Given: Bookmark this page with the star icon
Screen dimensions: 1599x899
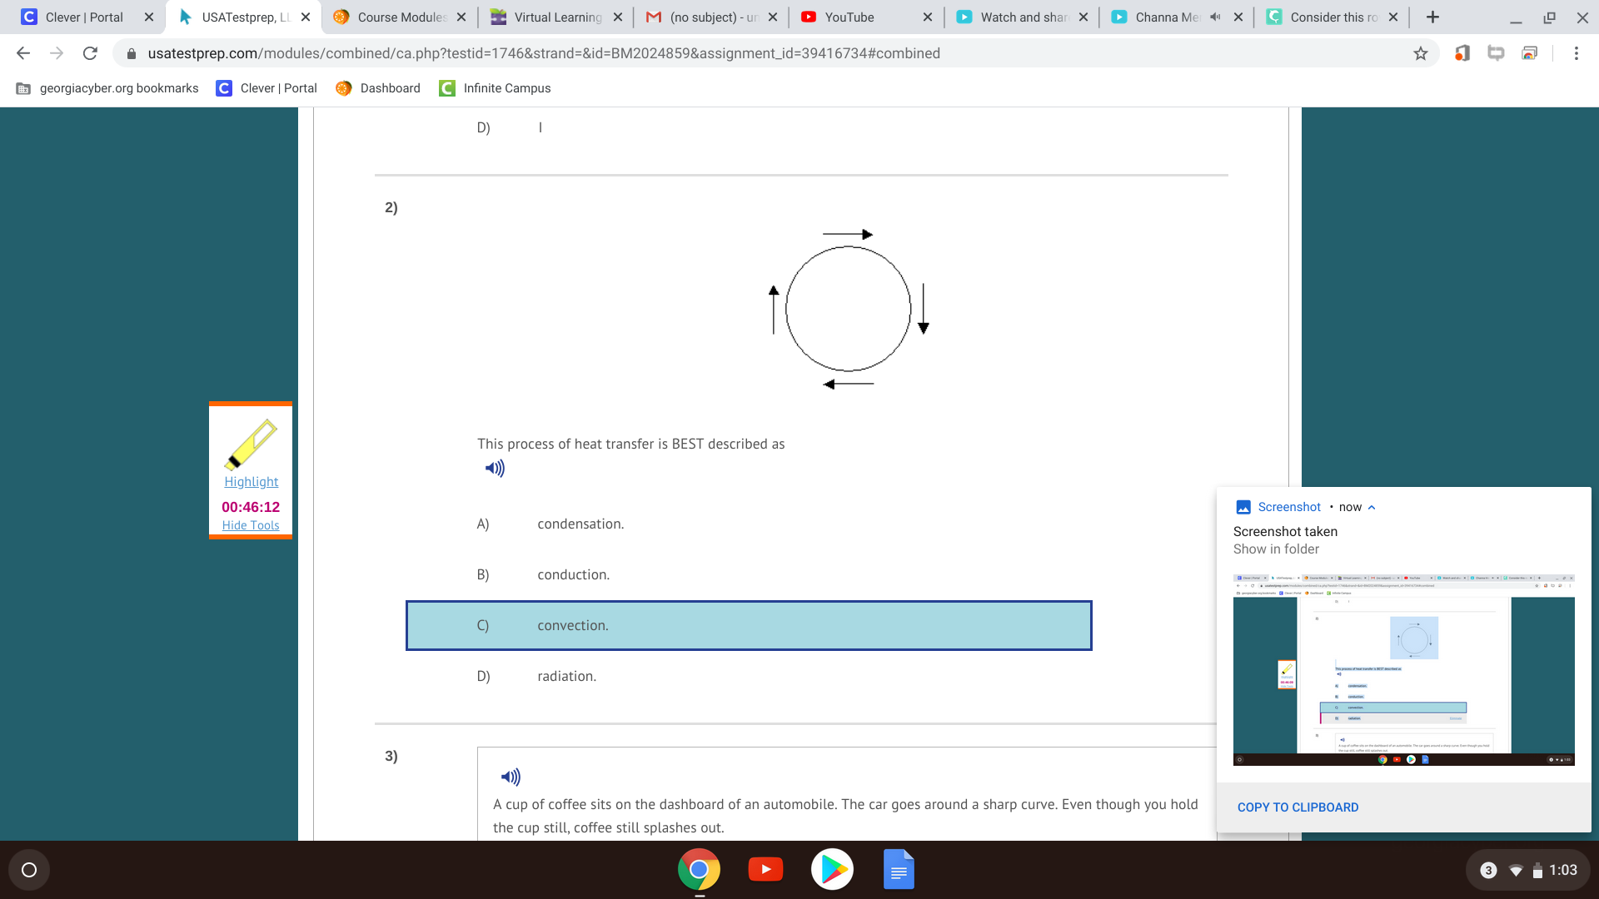Looking at the screenshot, I should (x=1421, y=53).
